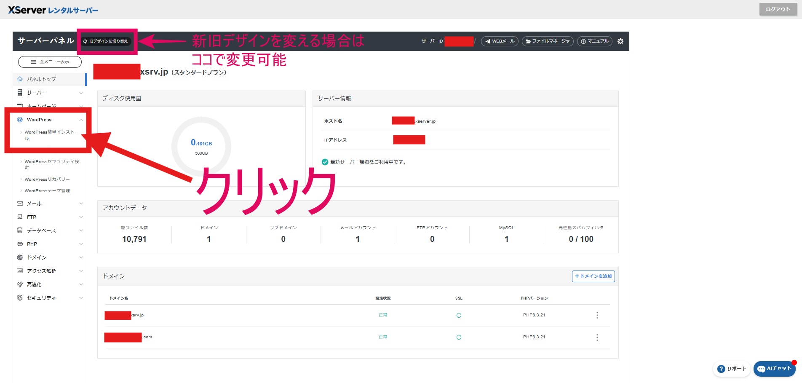Image resolution: width=802 pixels, height=383 pixels.
Task: Open three-dot menu for xsrv.jp domain row
Action: 597,315
